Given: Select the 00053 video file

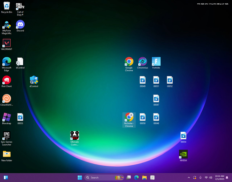Looking at the screenshot, I should pos(20,119).
